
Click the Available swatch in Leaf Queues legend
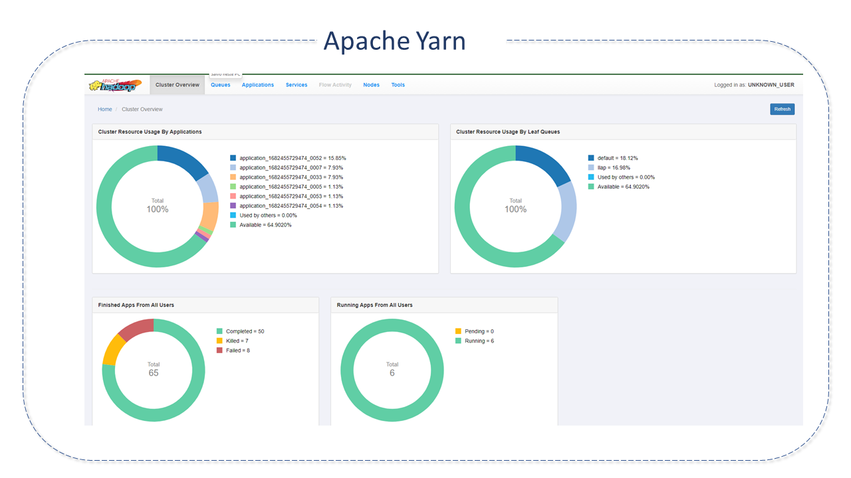click(591, 187)
